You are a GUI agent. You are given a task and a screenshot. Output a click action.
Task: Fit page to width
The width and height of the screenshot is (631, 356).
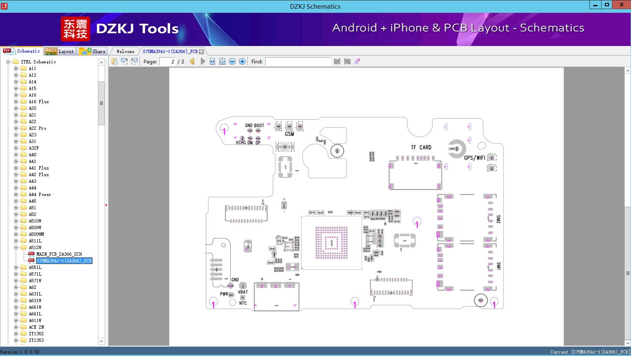[x=212, y=61]
